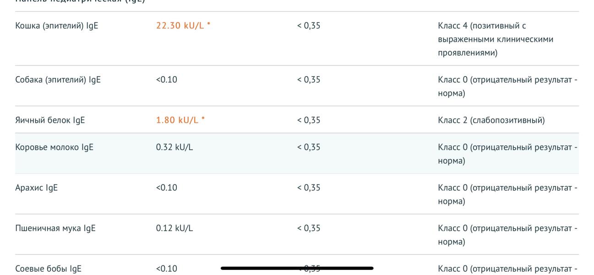Click the 0.12 kU/L wheat flour value
Screen dimensions: 594x275
(174, 228)
